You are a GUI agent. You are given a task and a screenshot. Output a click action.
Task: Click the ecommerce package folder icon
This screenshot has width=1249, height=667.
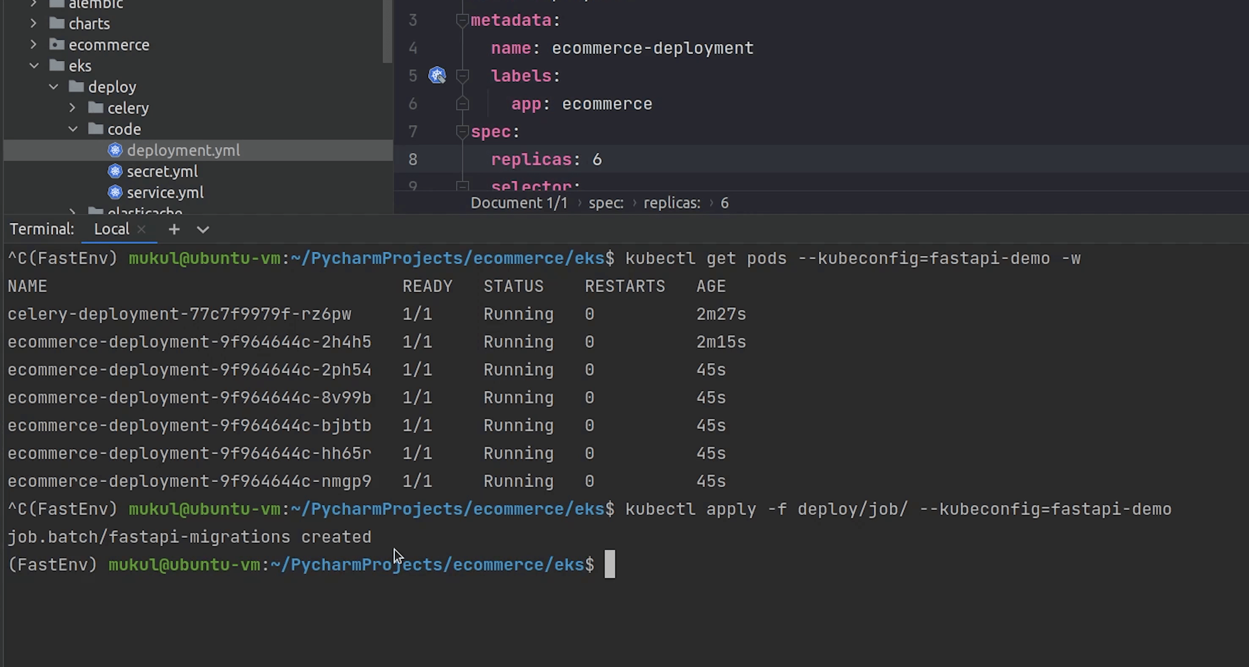click(x=57, y=45)
